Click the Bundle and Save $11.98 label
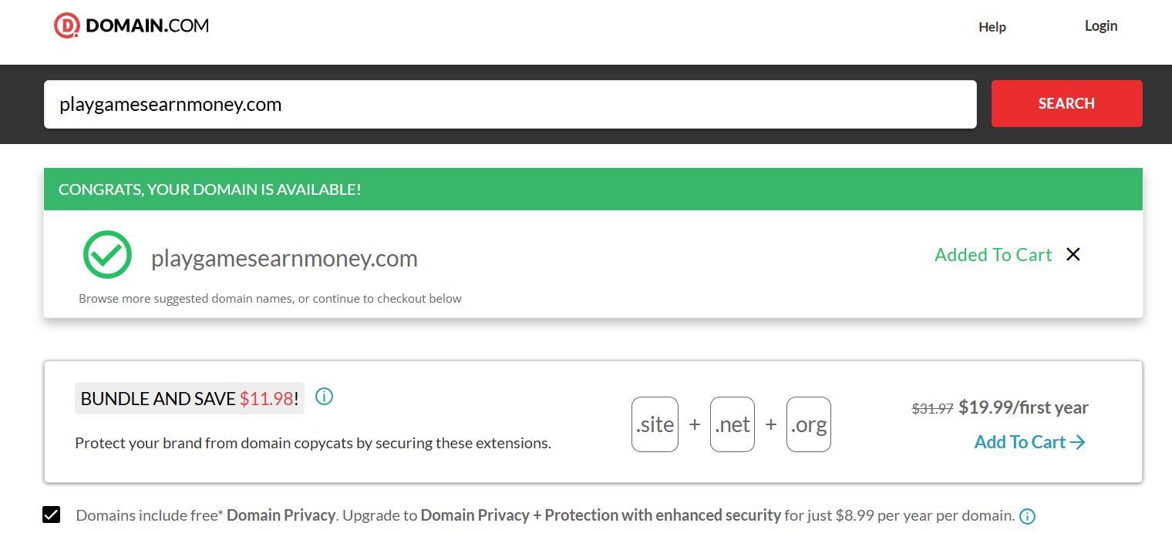1172x533 pixels. (x=190, y=398)
